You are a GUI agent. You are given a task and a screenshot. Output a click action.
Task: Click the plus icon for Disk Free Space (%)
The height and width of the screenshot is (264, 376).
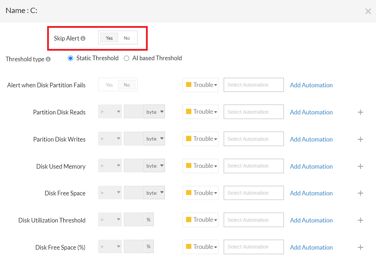[x=360, y=247]
